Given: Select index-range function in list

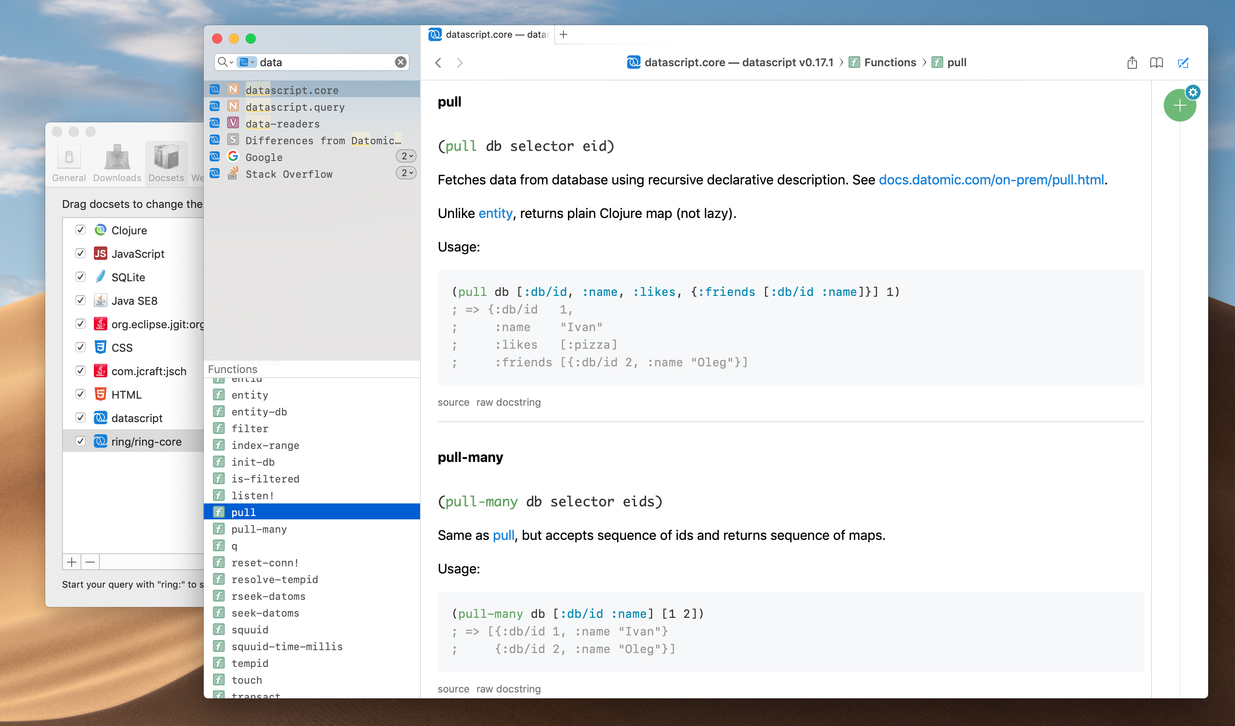Looking at the screenshot, I should (x=312, y=445).
